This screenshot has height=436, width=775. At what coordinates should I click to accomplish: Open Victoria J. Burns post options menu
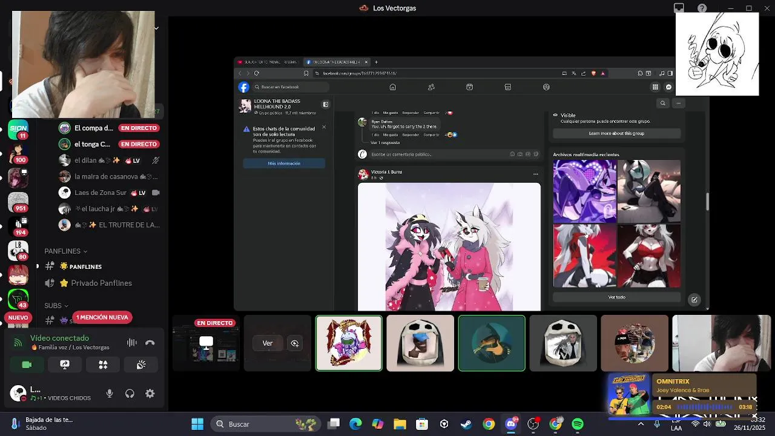tap(535, 174)
